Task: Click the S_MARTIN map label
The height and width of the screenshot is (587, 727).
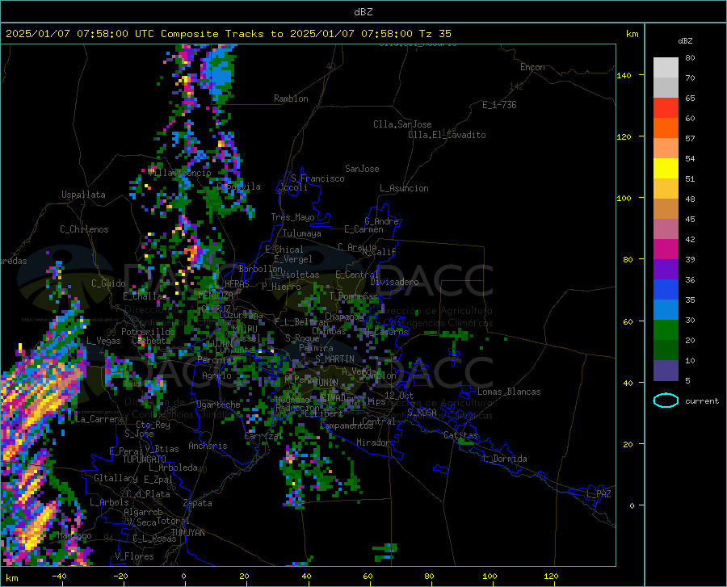Action: click(x=334, y=359)
